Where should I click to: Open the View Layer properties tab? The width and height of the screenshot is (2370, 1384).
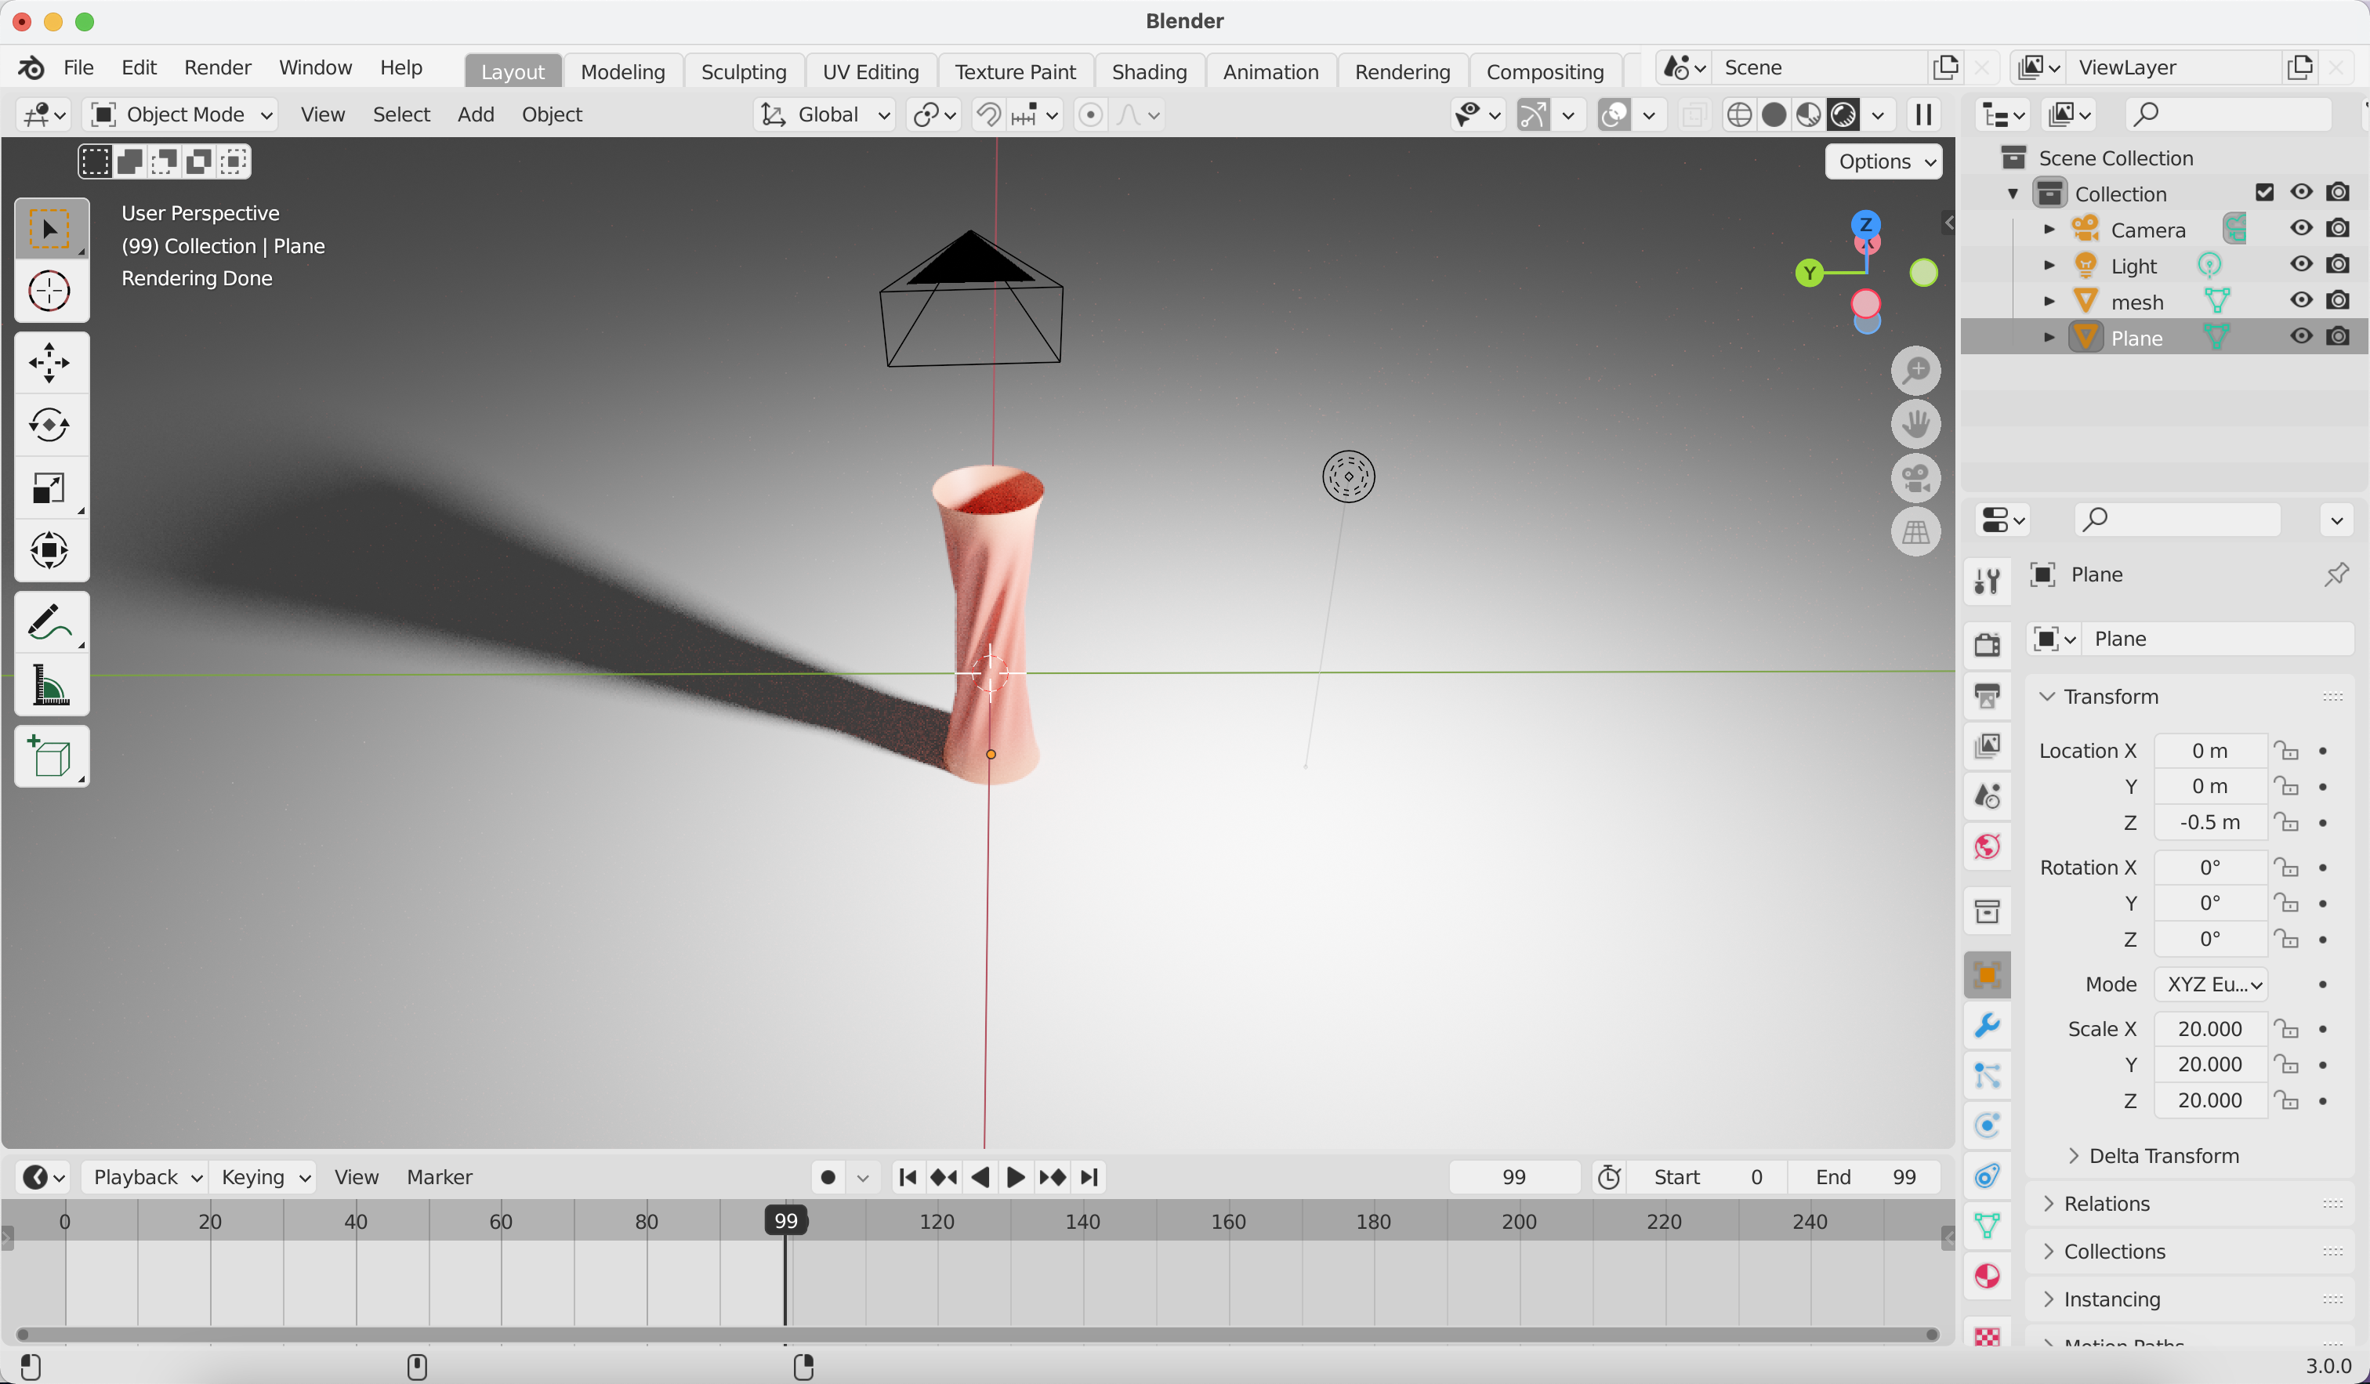click(1988, 747)
